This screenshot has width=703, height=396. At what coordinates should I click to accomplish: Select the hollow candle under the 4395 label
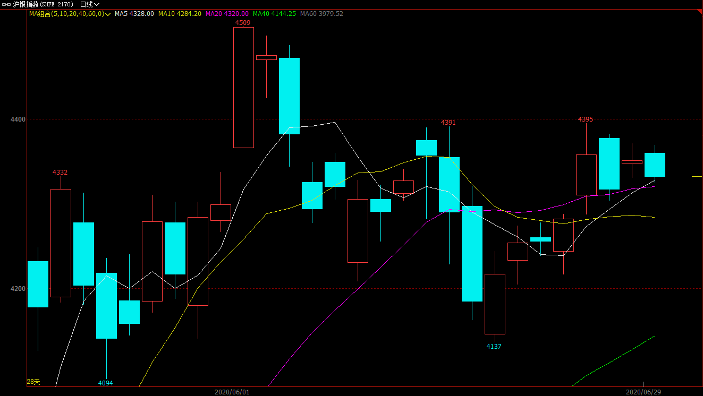586,175
